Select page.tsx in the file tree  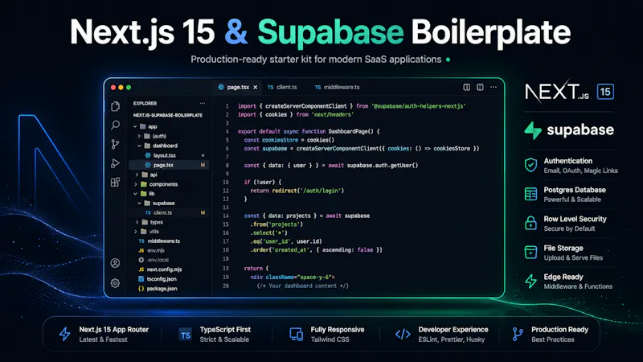coord(169,165)
